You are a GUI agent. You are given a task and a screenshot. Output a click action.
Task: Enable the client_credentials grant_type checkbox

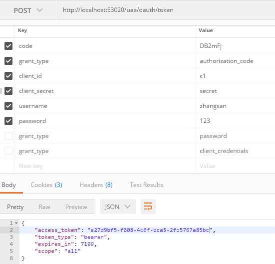8,151
